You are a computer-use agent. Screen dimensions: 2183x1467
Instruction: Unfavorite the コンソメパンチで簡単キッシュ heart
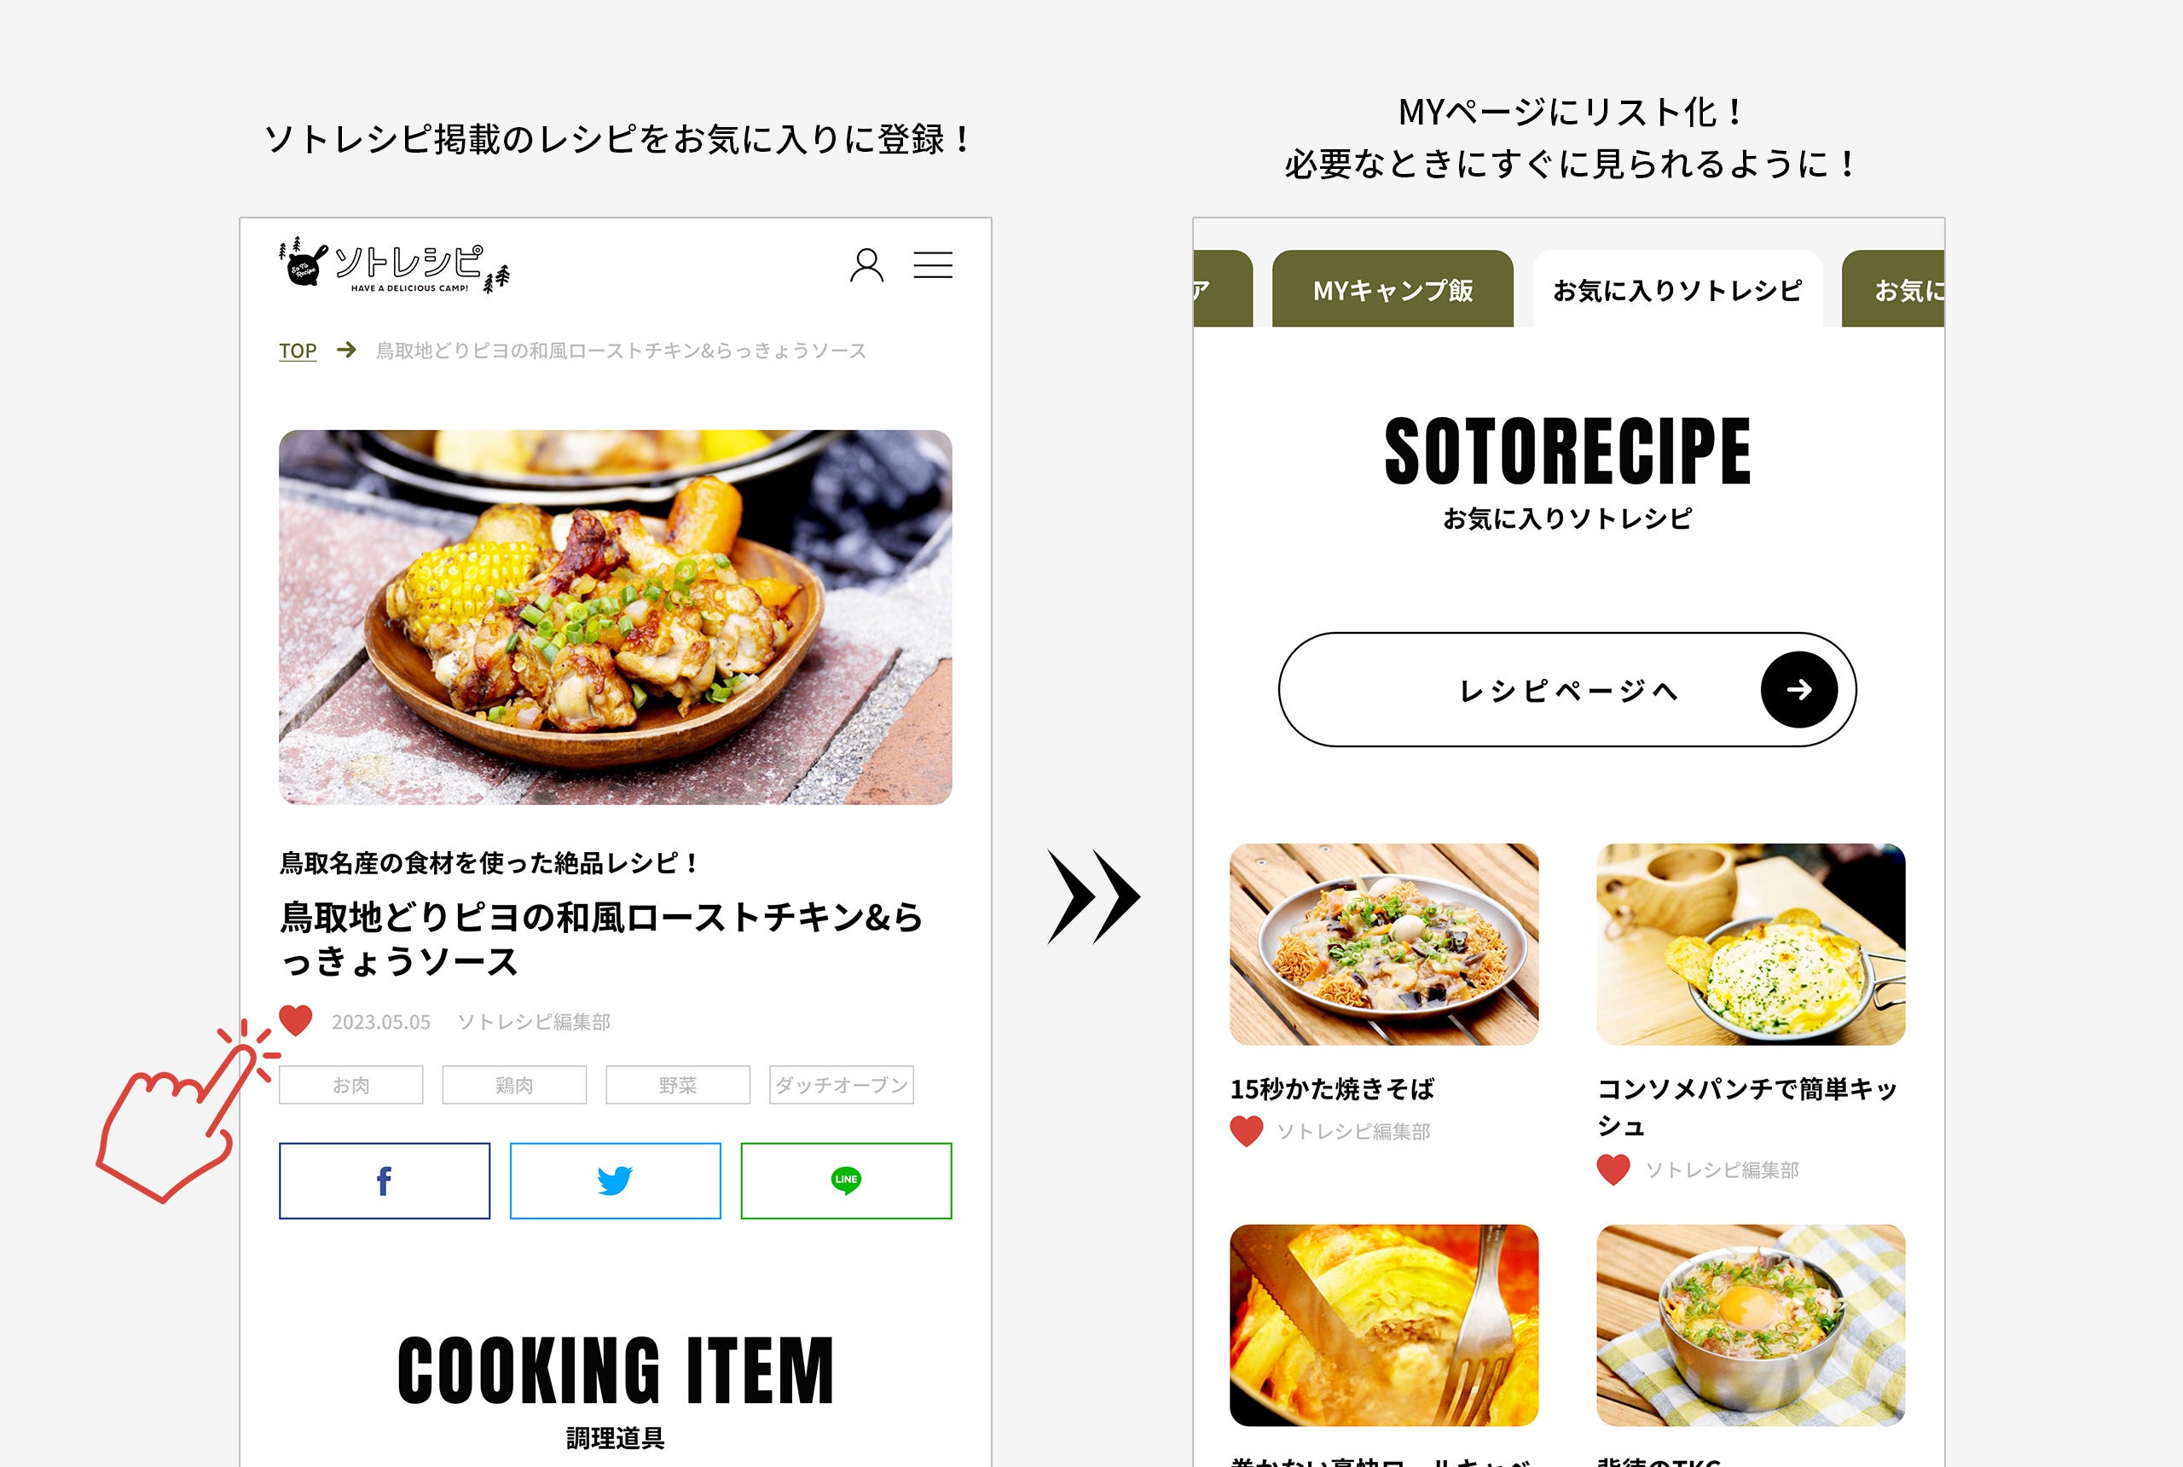[1613, 1169]
